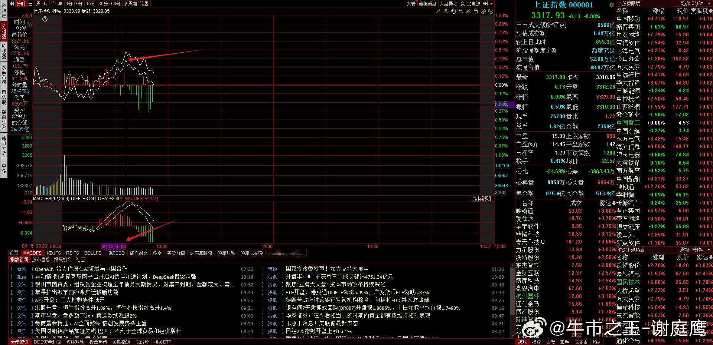Open news '国家发改委发声！加大支持力度'
This screenshot has height=345, width=713.
coord(327,269)
